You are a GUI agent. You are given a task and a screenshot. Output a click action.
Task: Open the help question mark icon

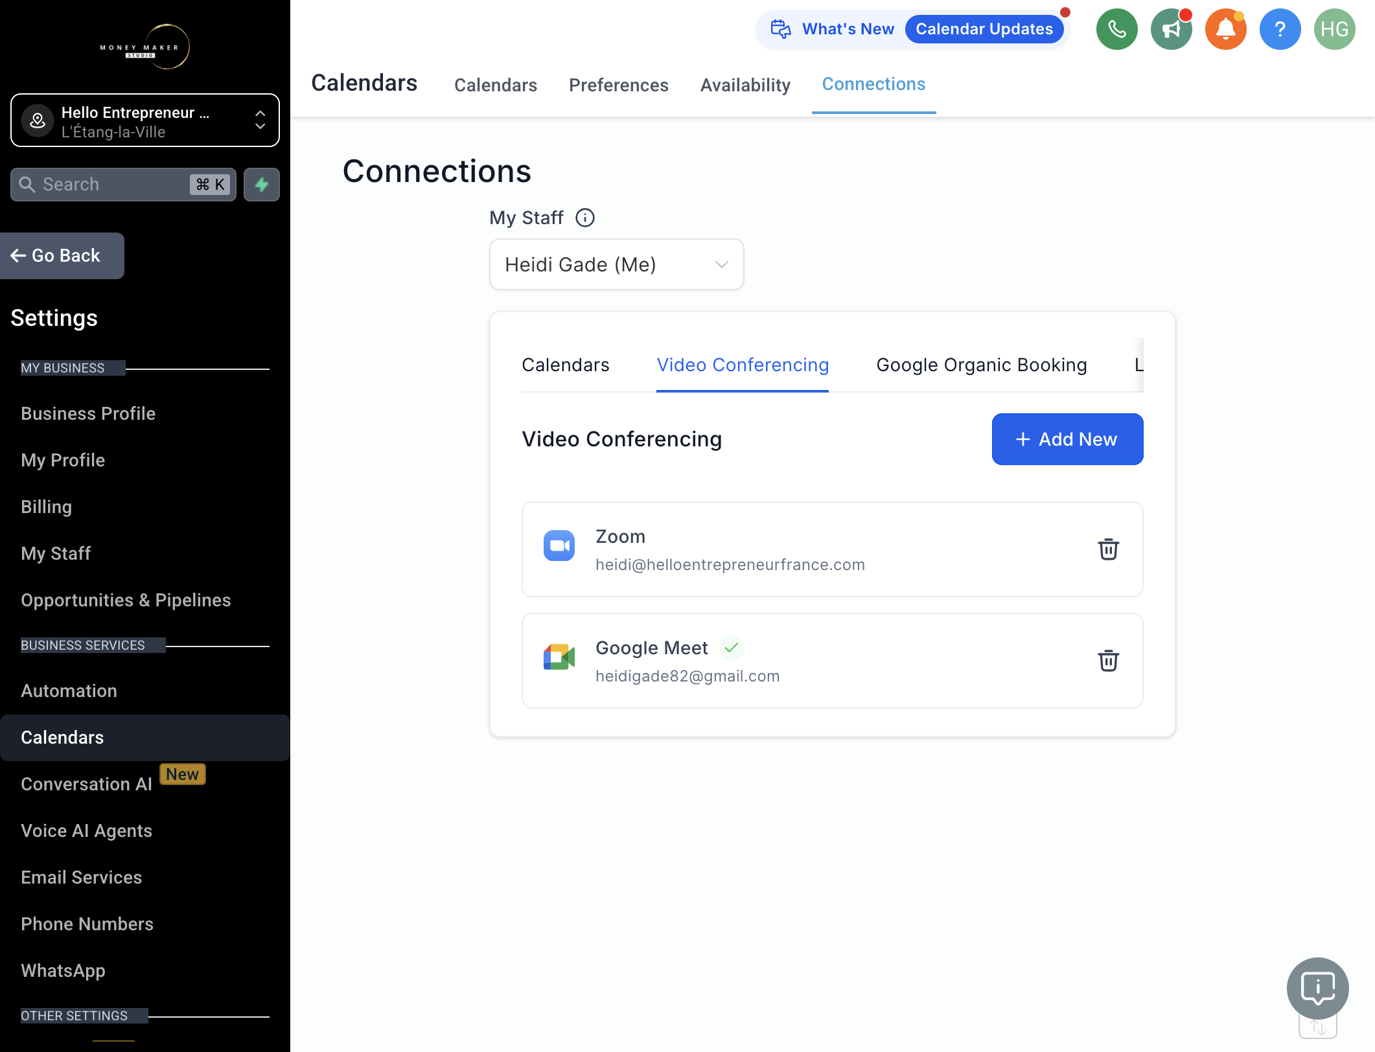coord(1280,29)
